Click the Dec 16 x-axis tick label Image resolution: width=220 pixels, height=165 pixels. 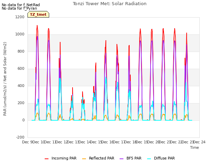(108, 142)
